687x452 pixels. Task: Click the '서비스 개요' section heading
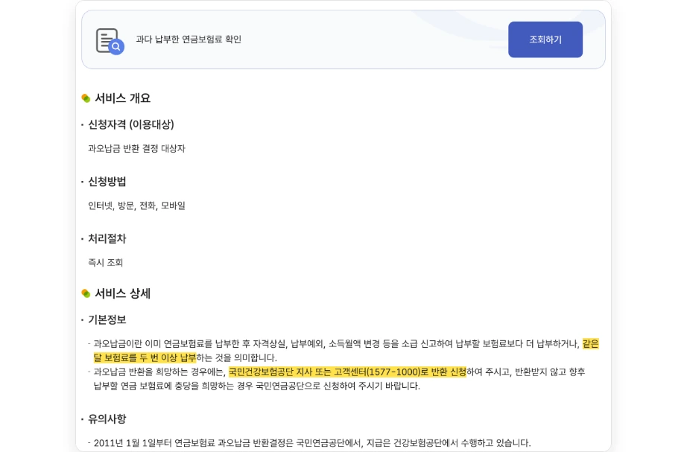coord(123,98)
